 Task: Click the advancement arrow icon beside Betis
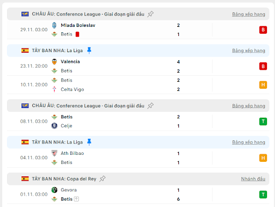pyautogui.click(x=76, y=199)
